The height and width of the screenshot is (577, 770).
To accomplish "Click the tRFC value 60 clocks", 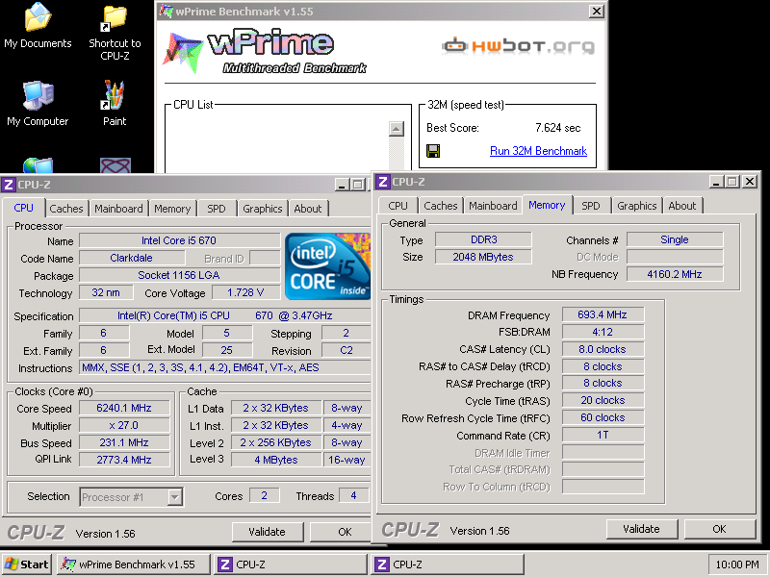I will click(603, 417).
